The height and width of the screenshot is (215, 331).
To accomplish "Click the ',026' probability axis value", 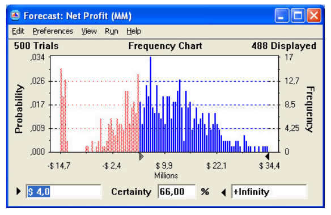I will (38, 81).
